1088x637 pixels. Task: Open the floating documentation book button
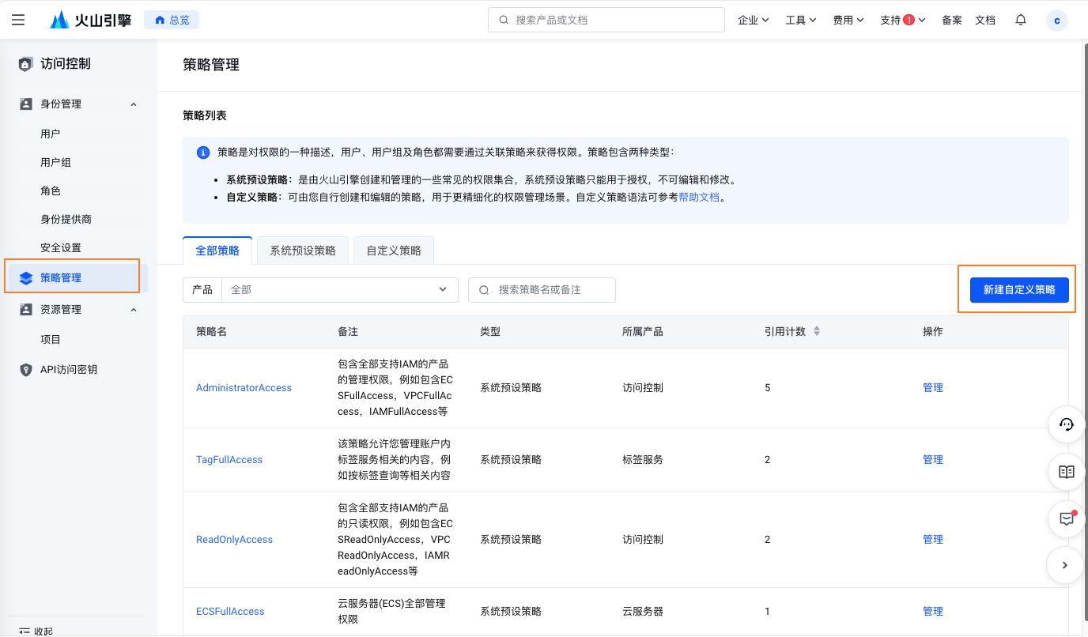(1066, 472)
